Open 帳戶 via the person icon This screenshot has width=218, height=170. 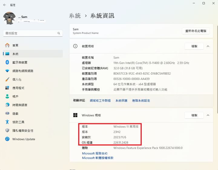click(x=7, y=96)
